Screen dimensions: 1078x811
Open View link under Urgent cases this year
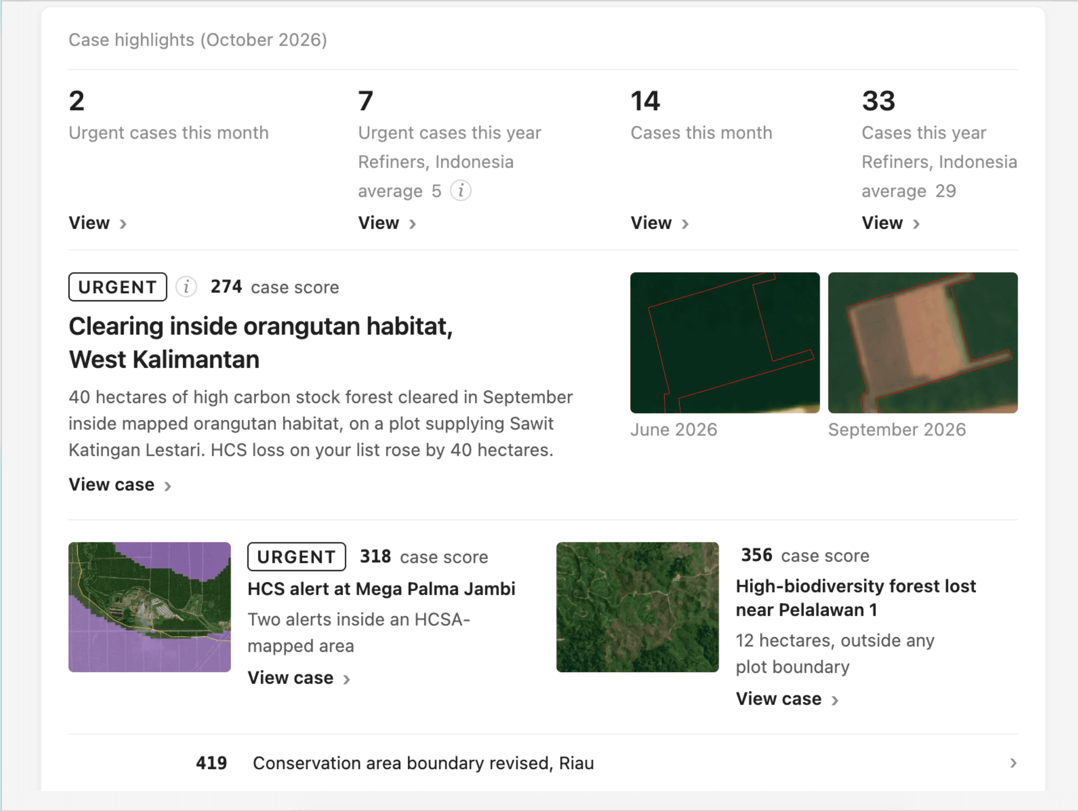pyautogui.click(x=387, y=223)
